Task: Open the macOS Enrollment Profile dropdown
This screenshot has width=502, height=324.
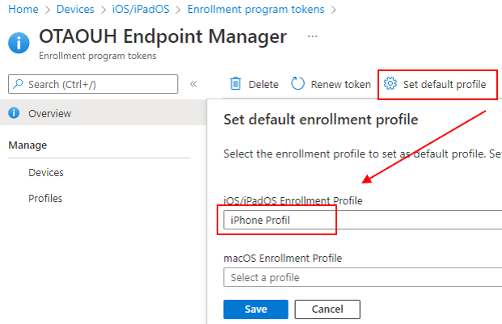Action: (362, 277)
